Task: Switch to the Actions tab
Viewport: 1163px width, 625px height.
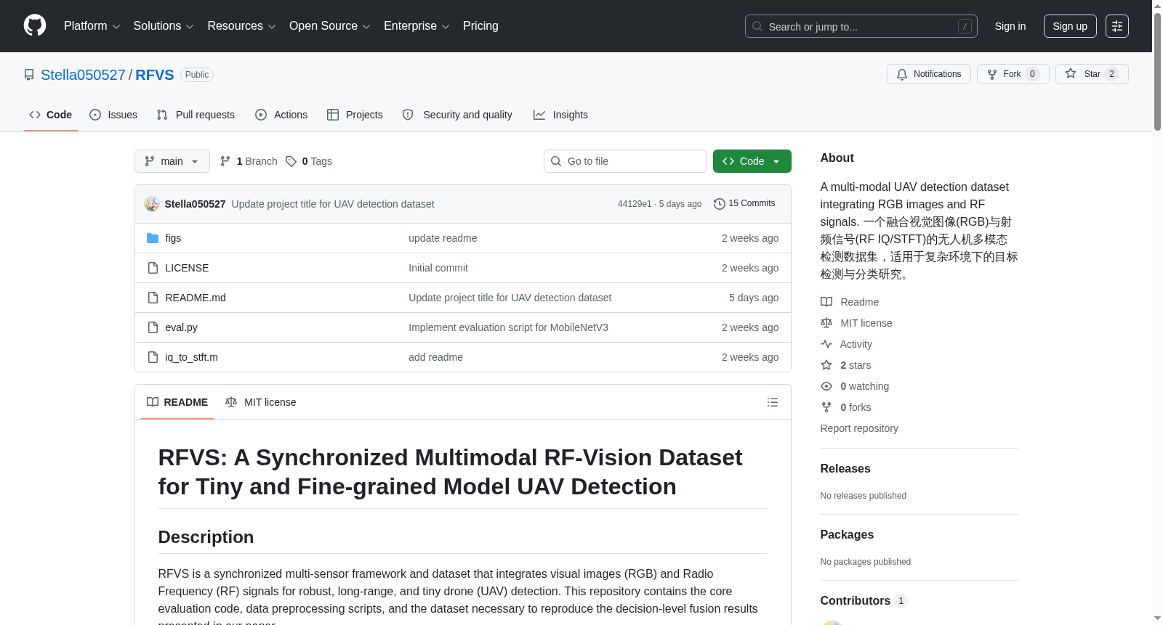Action: [x=281, y=115]
